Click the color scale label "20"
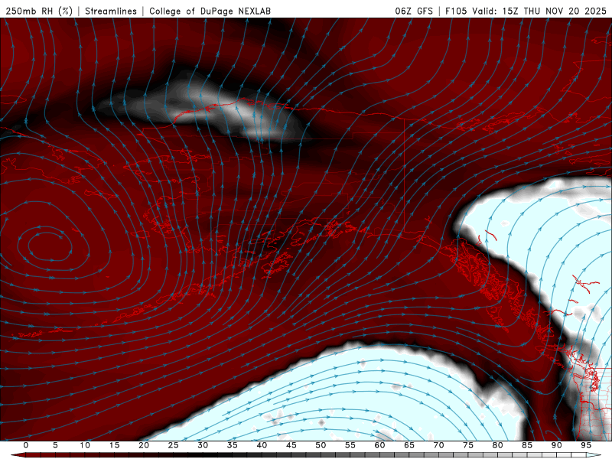This screenshot has height=459, width=612. click(x=144, y=445)
